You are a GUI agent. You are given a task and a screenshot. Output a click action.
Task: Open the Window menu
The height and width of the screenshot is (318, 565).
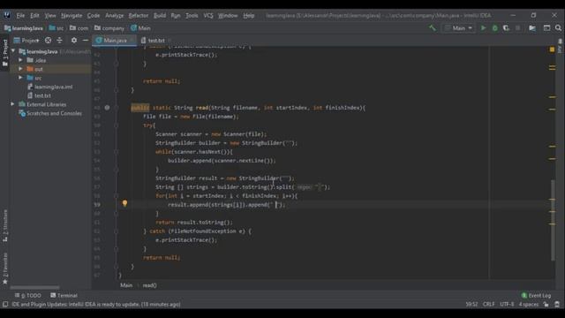(x=228, y=16)
